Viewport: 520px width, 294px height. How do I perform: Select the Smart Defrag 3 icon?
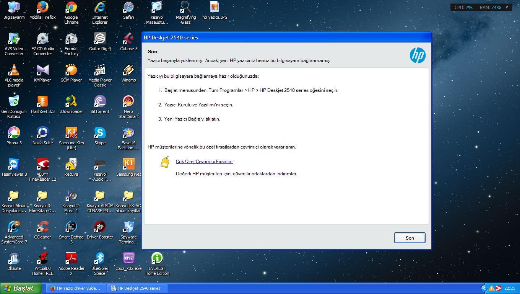click(x=71, y=232)
